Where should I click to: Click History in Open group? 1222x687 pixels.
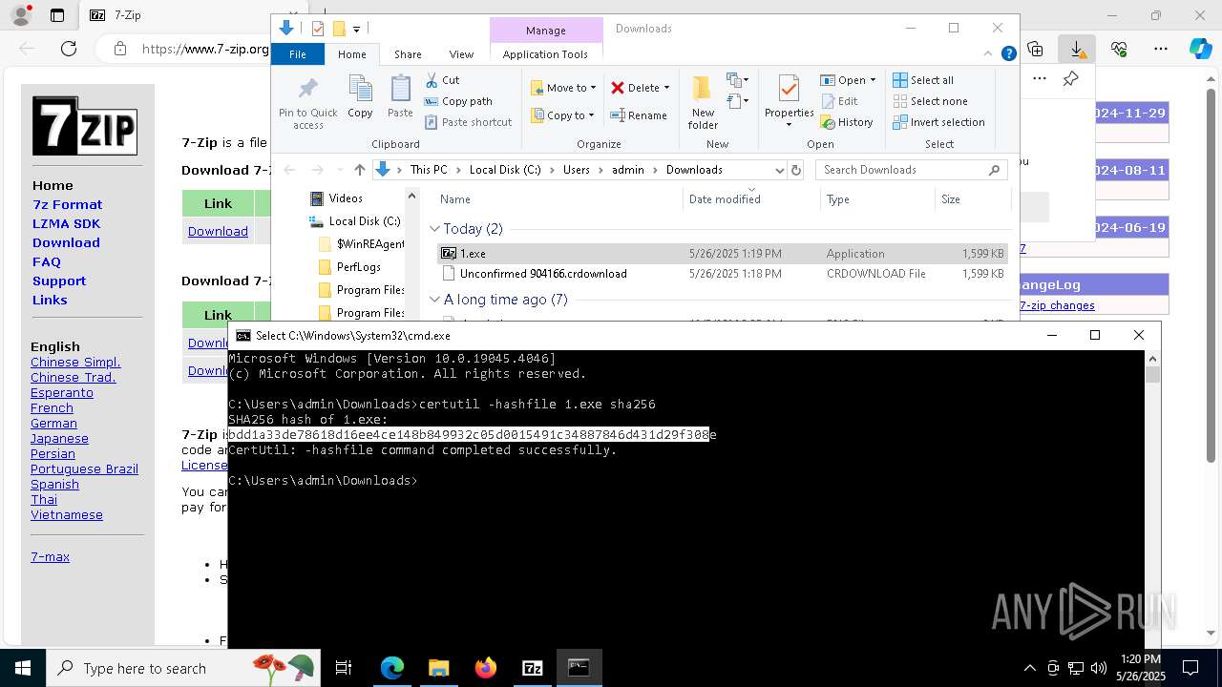847,122
